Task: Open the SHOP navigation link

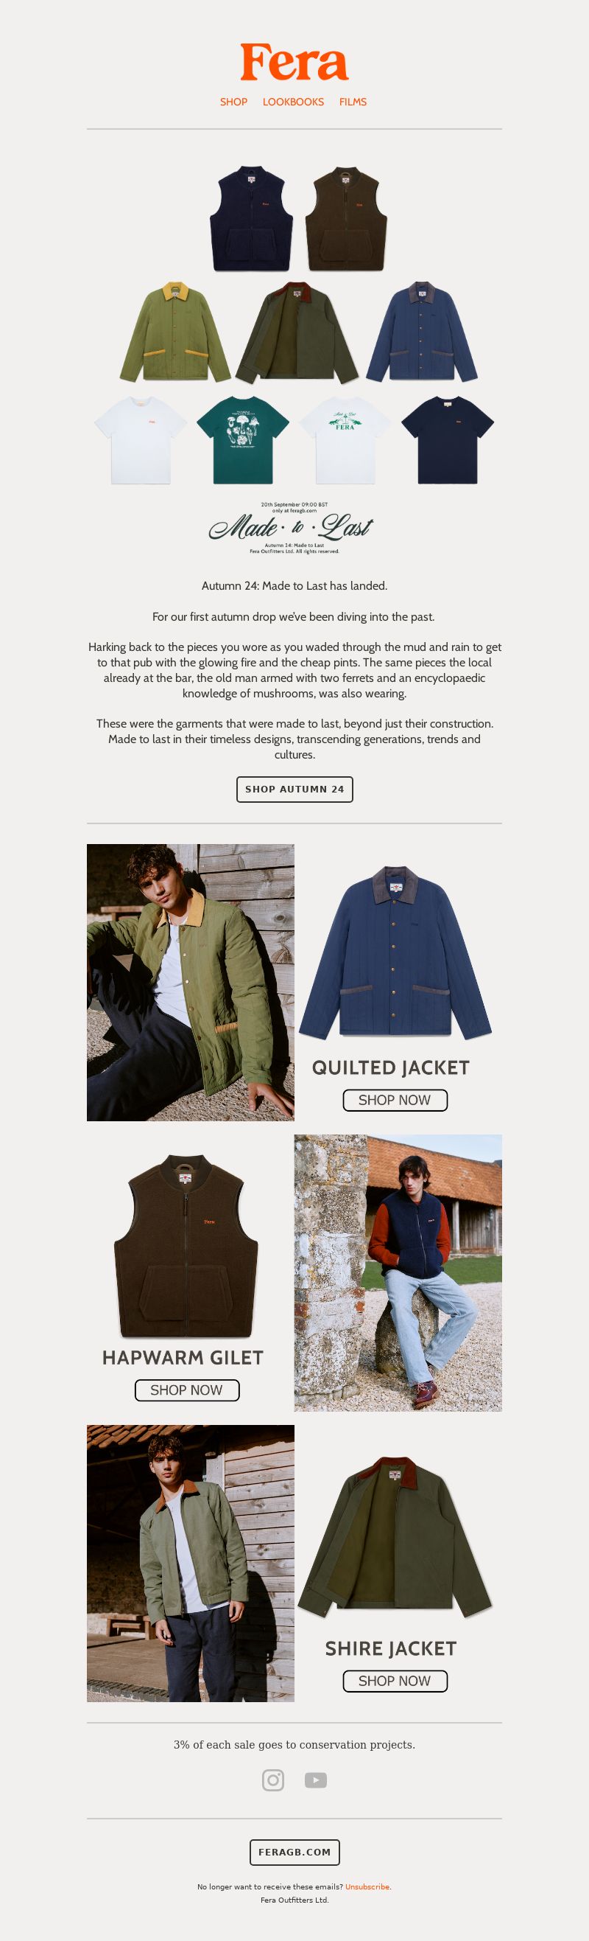Action: click(234, 102)
